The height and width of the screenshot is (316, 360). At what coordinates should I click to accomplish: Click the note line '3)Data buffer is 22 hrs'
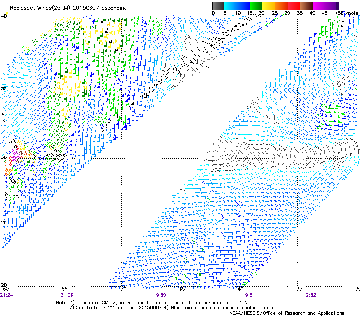point(171,308)
